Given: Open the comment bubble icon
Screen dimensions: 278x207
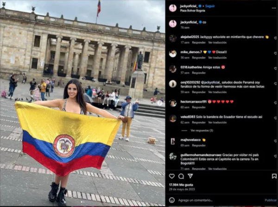Looking at the screenshot, I should (x=181, y=176).
